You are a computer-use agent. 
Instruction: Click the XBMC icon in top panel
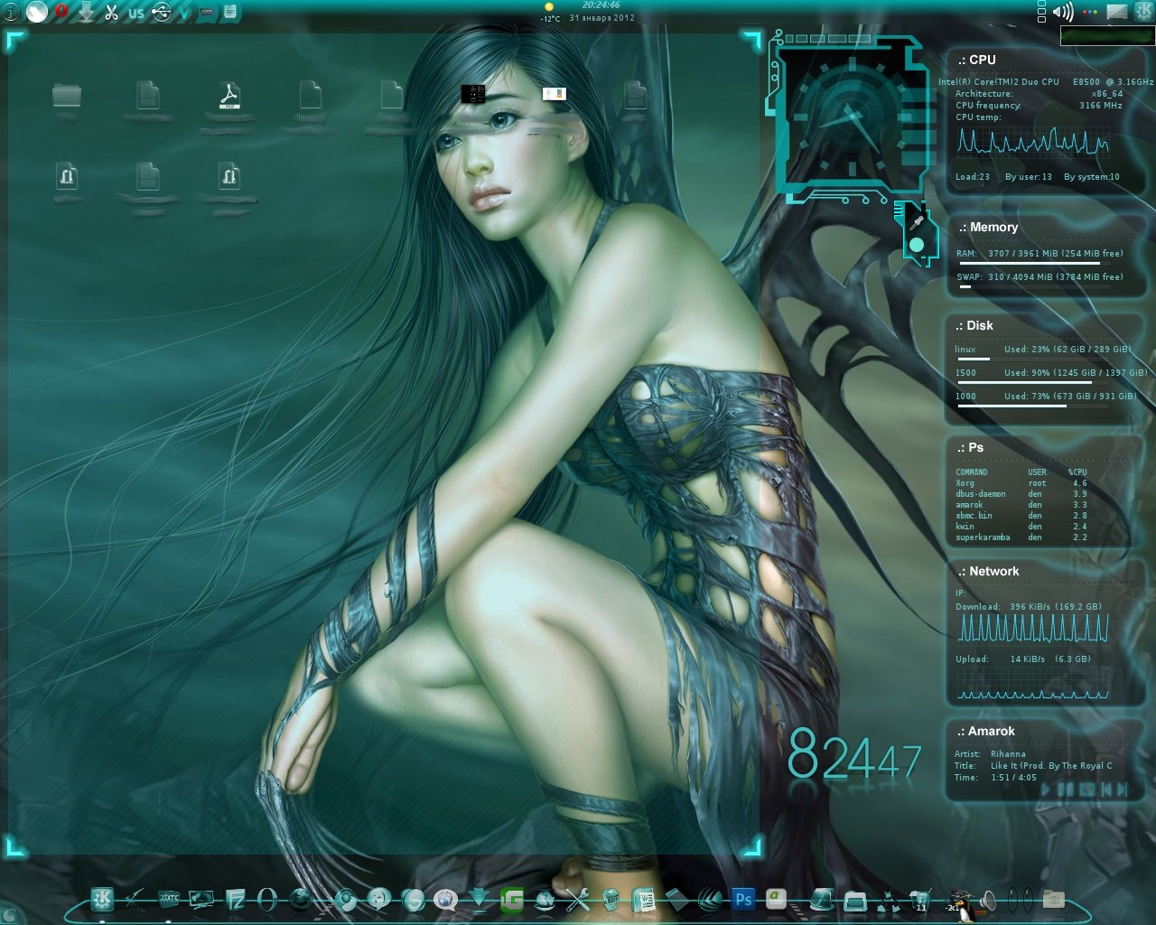click(x=207, y=12)
